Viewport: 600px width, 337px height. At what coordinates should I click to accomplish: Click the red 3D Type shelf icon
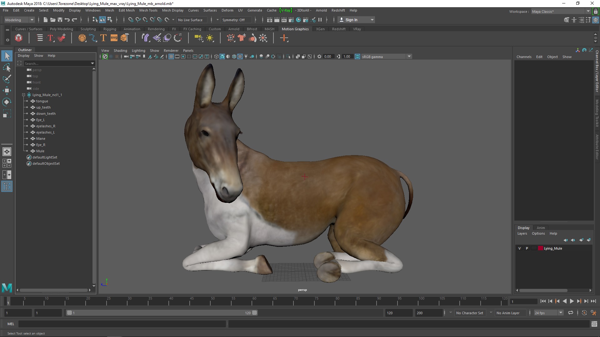51,38
